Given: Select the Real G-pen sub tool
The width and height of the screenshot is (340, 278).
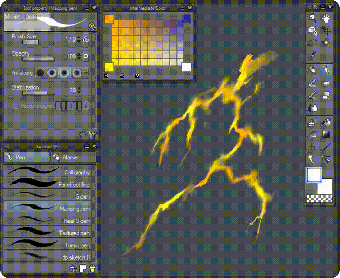Looking at the screenshot, I should pos(47,219).
